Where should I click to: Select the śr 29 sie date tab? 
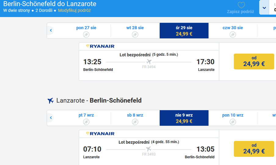click(x=184, y=30)
